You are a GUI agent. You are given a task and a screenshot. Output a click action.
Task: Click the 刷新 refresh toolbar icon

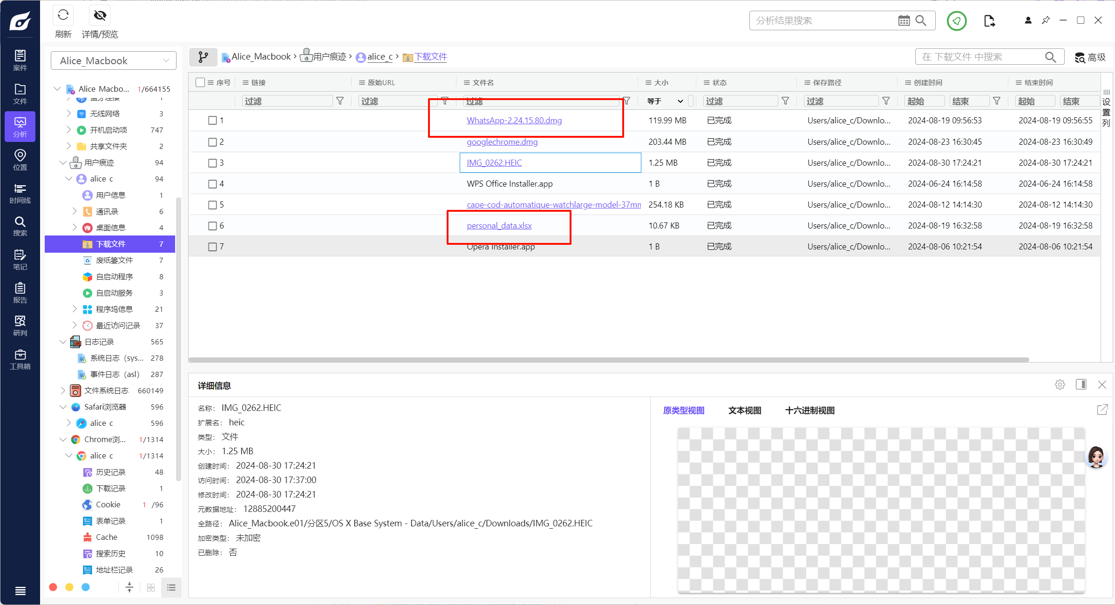click(x=63, y=16)
